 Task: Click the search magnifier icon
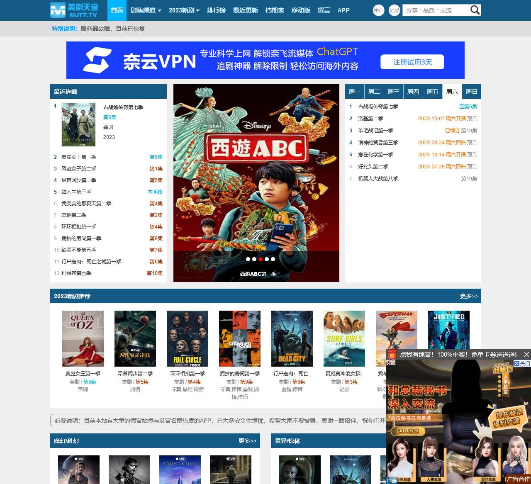point(475,10)
